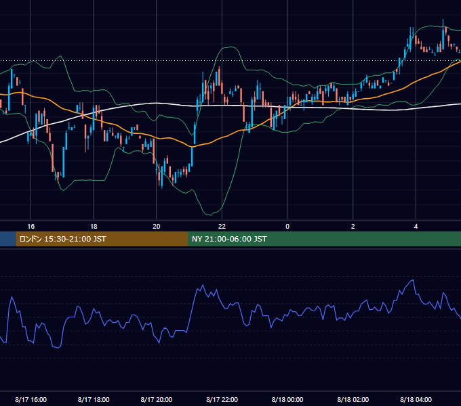Click the hour label 18 on price chart
This screenshot has width=461, height=406.
(94, 227)
